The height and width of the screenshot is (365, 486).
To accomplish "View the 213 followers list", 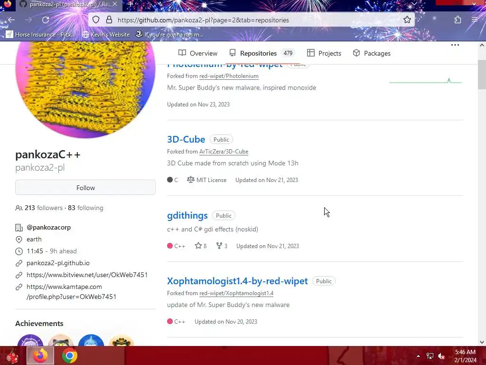I will (x=43, y=208).
